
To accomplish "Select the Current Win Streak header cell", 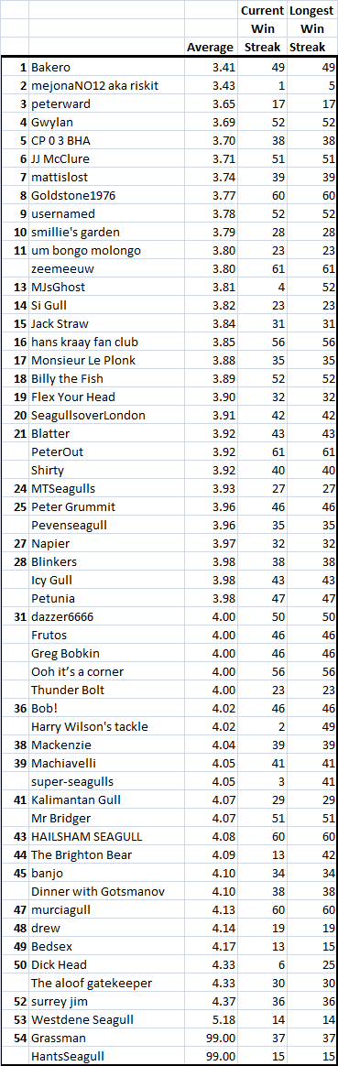I will coord(262,29).
